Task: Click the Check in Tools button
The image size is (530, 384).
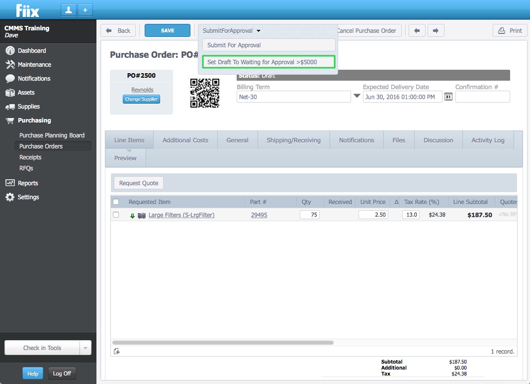Action: pyautogui.click(x=42, y=348)
